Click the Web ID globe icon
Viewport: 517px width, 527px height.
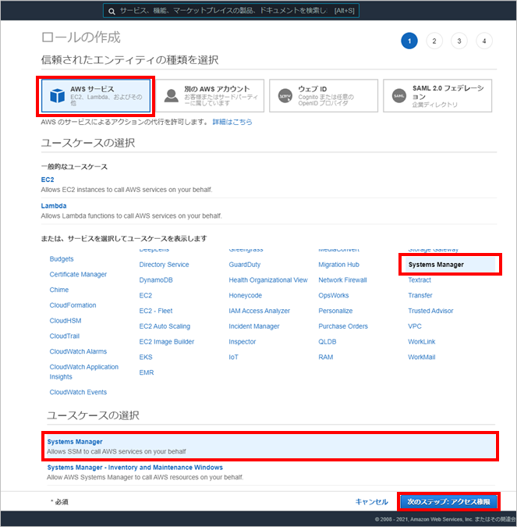(x=285, y=96)
